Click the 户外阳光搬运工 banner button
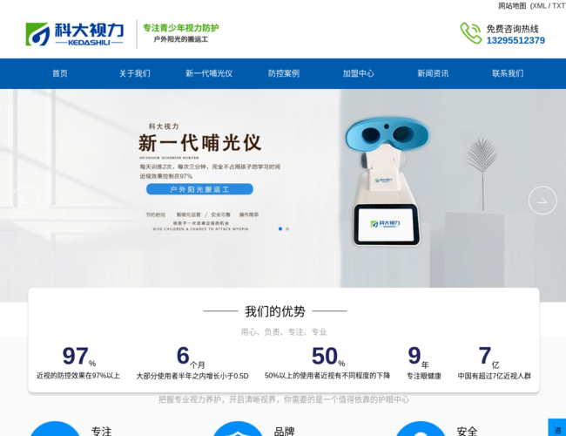 199,189
